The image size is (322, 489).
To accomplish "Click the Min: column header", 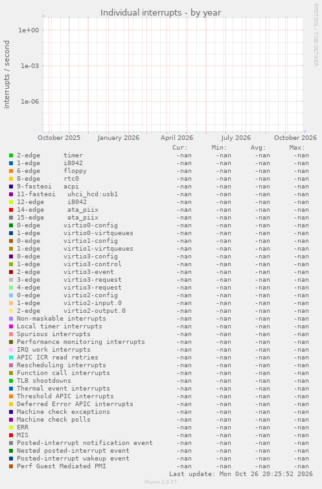I will [x=219, y=148].
